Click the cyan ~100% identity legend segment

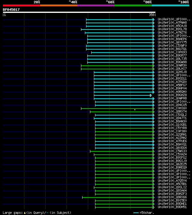[170, 5]
